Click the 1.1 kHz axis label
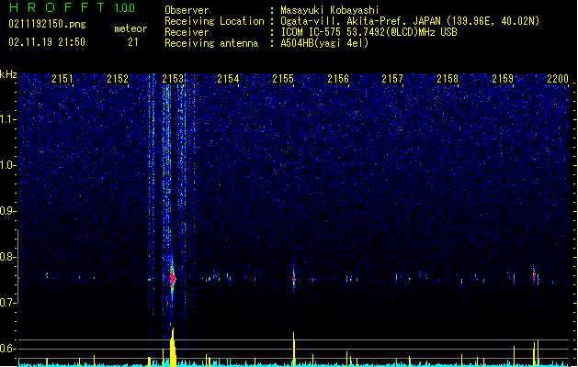 tap(7, 119)
